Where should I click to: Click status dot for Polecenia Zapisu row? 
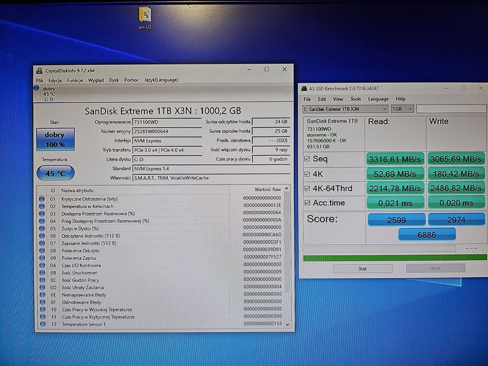(42, 258)
